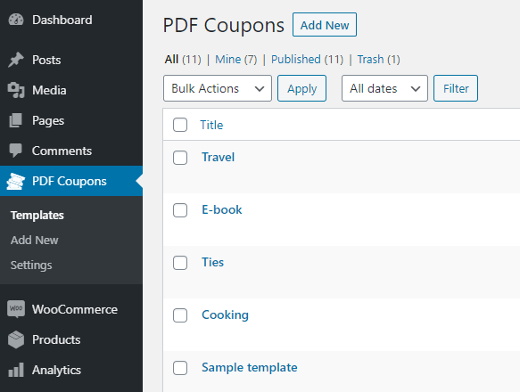The height and width of the screenshot is (392, 520).
Task: Click the Media icon in sidebar
Action: pyautogui.click(x=16, y=90)
